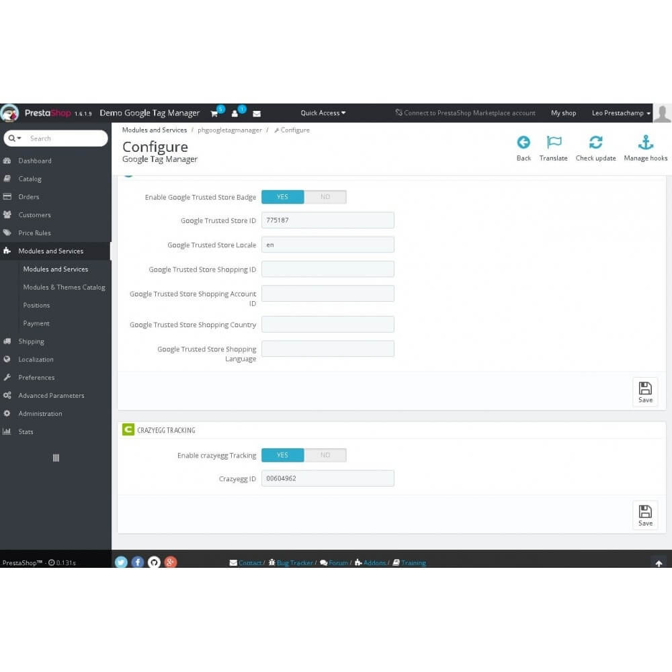This screenshot has height=672, width=672.
Task: Click Connect to PrestaShop Marketplace account link
Action: point(465,113)
